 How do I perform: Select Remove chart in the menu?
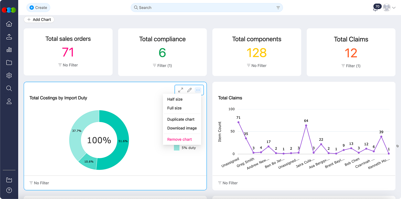(179, 139)
